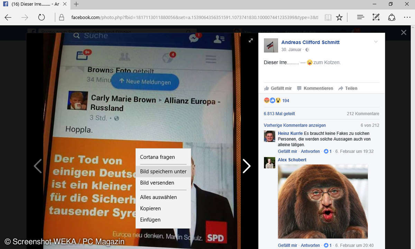Open Heinz Kurrle profile
Viewport: 415px width, 249px height.
tap(290, 133)
